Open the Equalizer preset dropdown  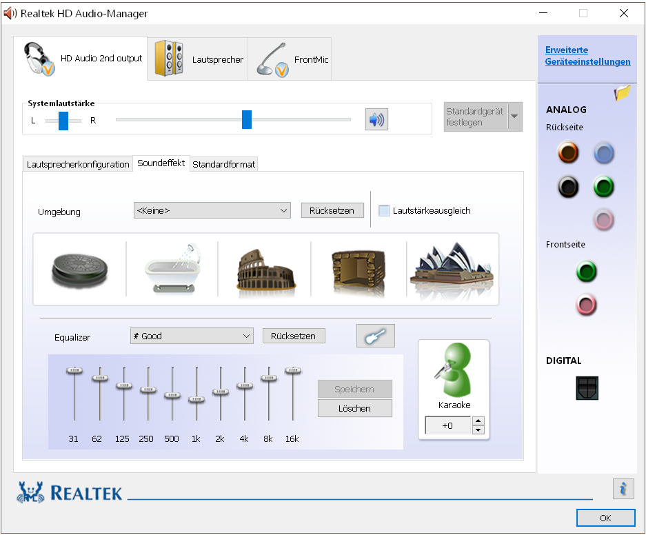[x=192, y=336]
